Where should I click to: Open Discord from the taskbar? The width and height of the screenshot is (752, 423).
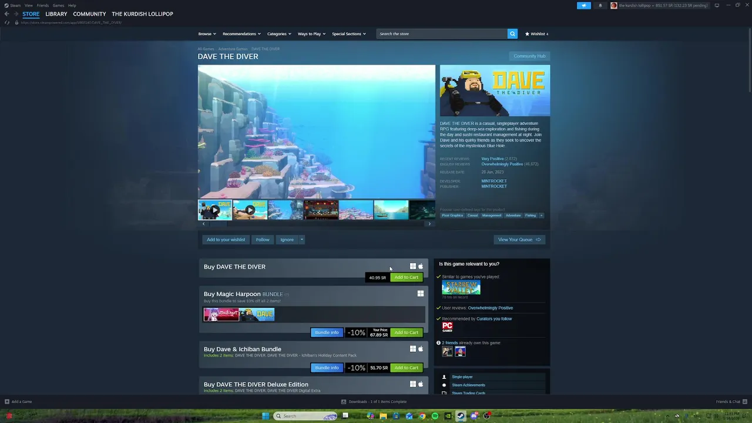[474, 416]
